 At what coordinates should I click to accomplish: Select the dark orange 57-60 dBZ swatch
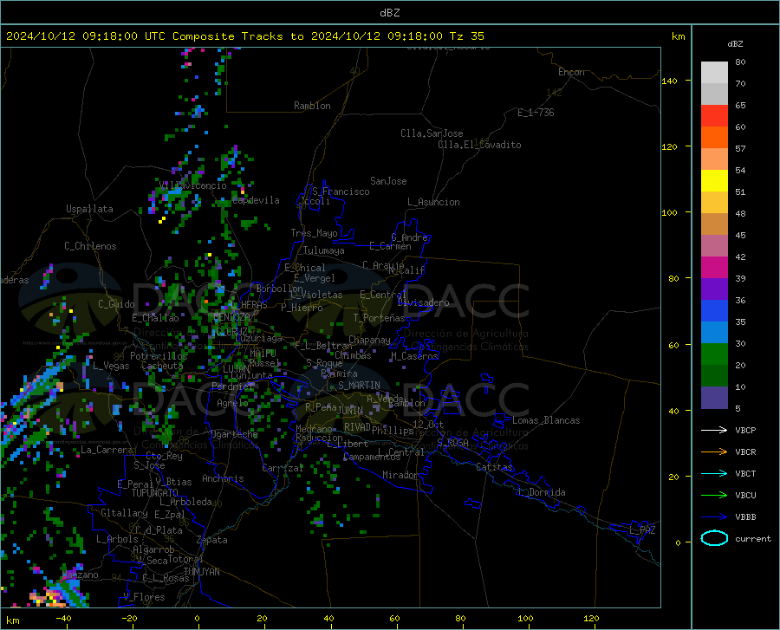(714, 138)
